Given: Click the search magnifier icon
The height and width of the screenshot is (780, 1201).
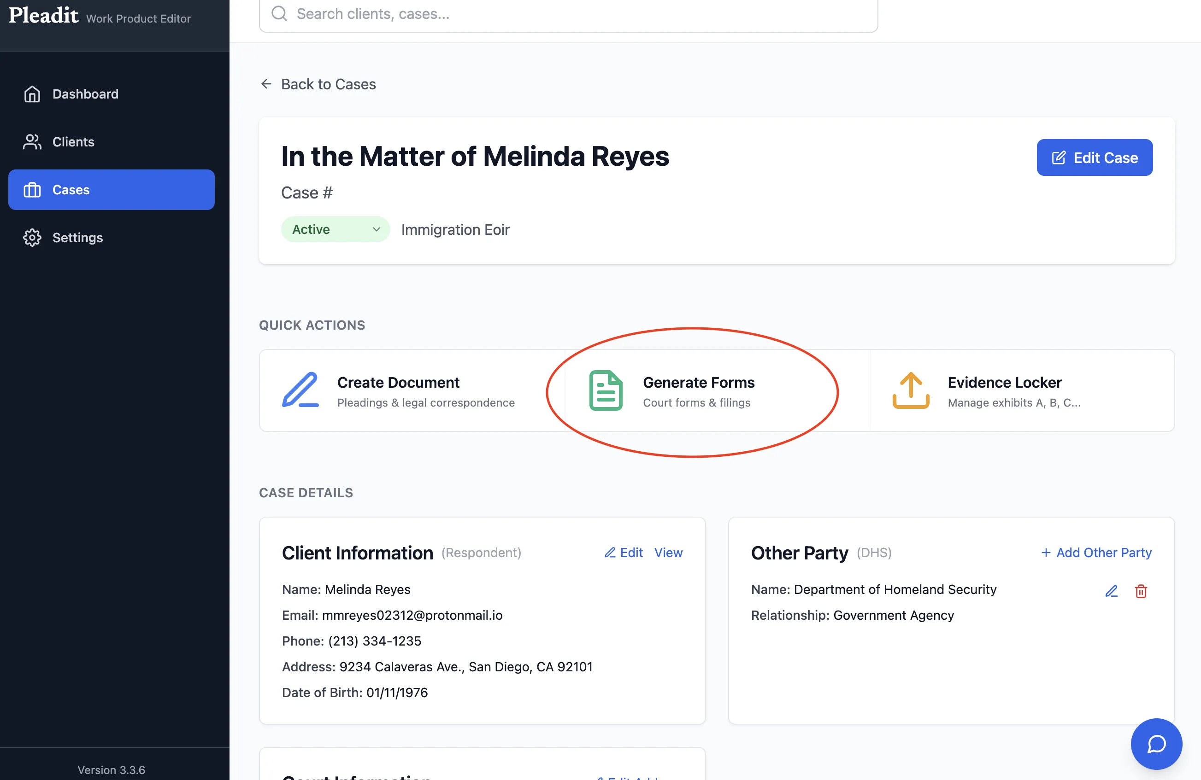Looking at the screenshot, I should [x=279, y=14].
